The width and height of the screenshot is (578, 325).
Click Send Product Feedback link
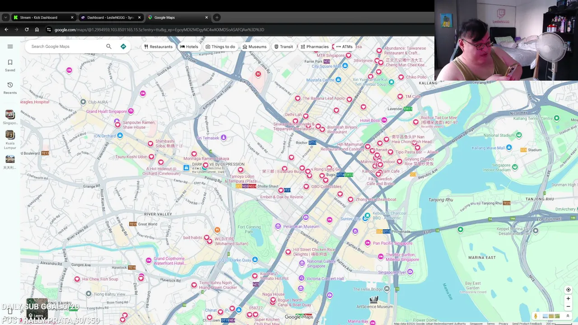click(527, 324)
